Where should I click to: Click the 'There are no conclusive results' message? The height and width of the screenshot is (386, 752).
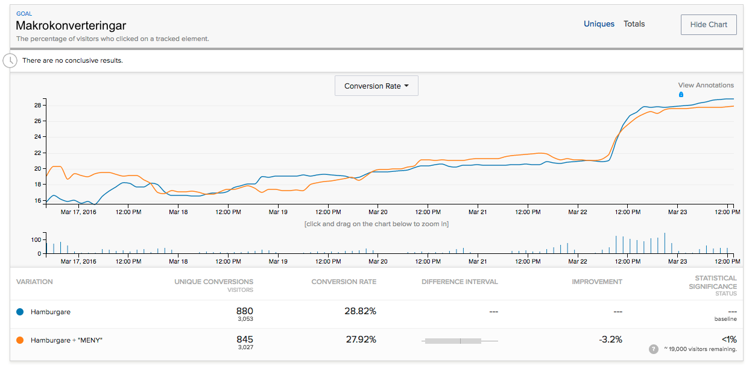click(72, 60)
